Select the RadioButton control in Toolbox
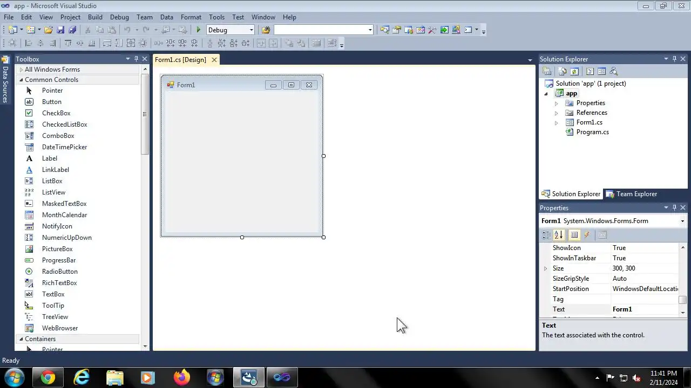 [x=60, y=272]
